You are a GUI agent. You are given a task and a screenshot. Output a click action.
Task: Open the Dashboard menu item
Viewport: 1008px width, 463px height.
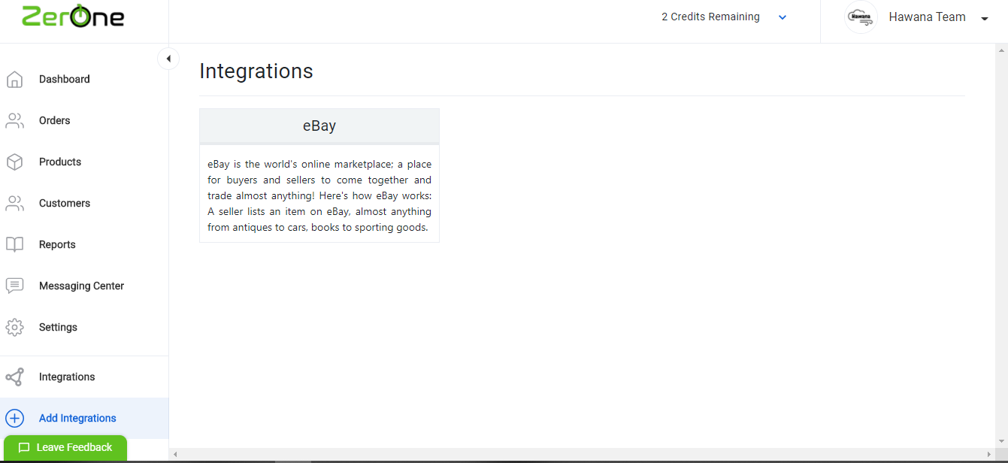click(x=84, y=79)
